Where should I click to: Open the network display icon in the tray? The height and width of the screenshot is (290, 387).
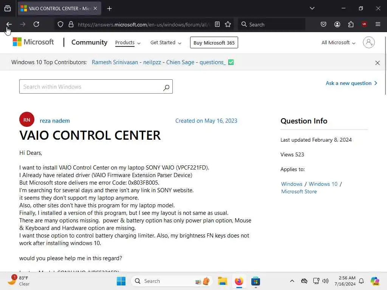tap(316, 281)
